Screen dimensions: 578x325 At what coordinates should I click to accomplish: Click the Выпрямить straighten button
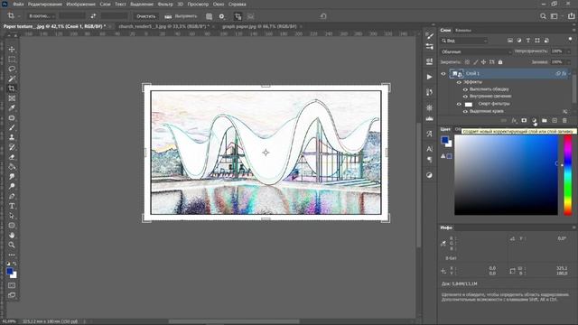point(181,16)
